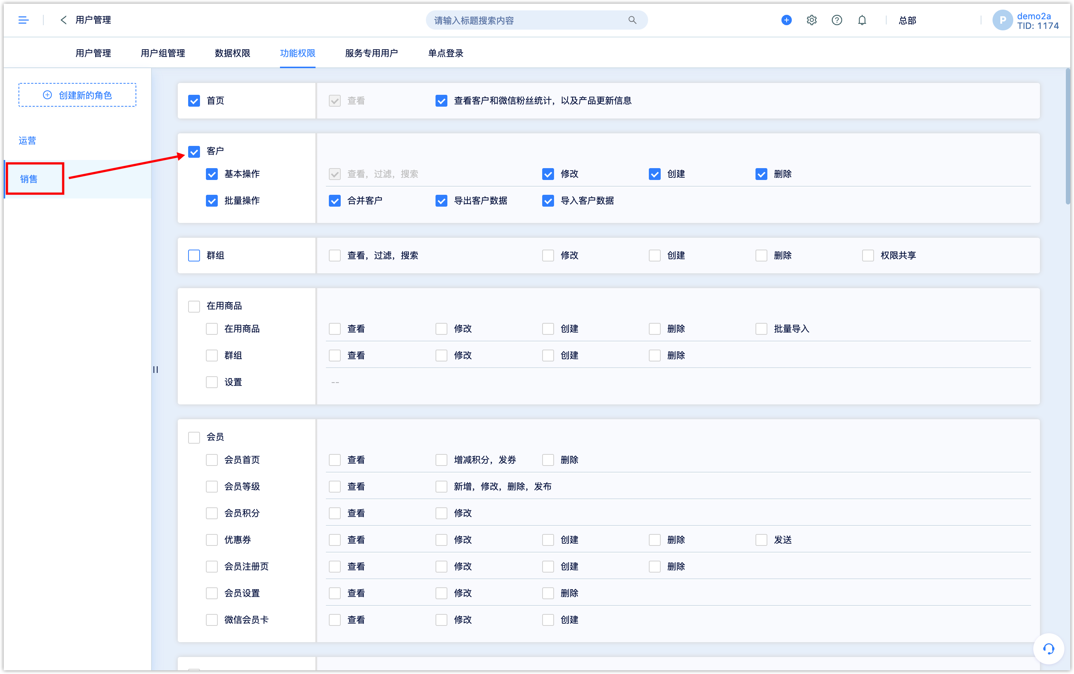Uncheck 合并客户 checkbox
Image resolution: width=1074 pixels, height=674 pixels.
pos(335,201)
